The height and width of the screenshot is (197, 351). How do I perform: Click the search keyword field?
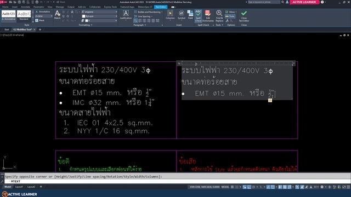[264, 2]
